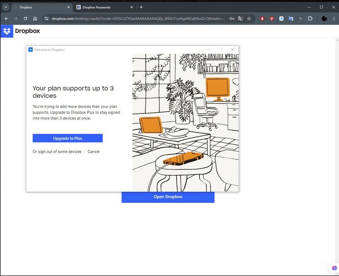Click the browser back arrow
The height and width of the screenshot is (276, 339).
pos(6,19)
